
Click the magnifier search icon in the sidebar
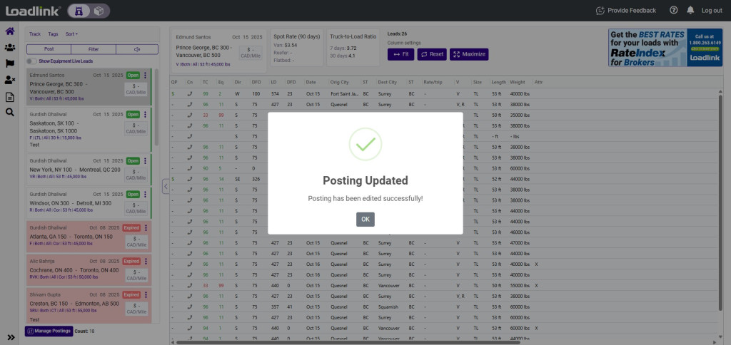point(10,112)
